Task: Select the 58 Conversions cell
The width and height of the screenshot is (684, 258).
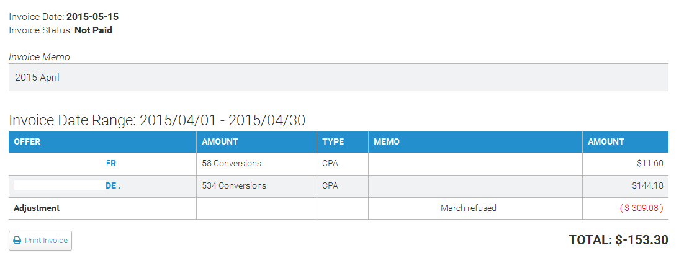Action: tap(232, 164)
